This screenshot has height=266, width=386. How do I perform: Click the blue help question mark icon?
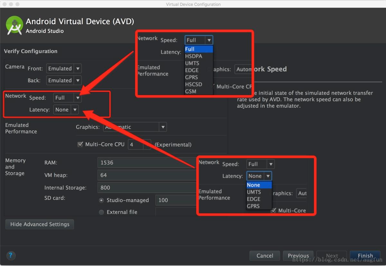point(11,255)
